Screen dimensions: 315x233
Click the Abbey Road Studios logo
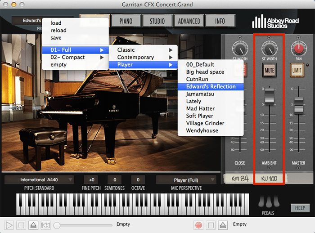coord(275,22)
